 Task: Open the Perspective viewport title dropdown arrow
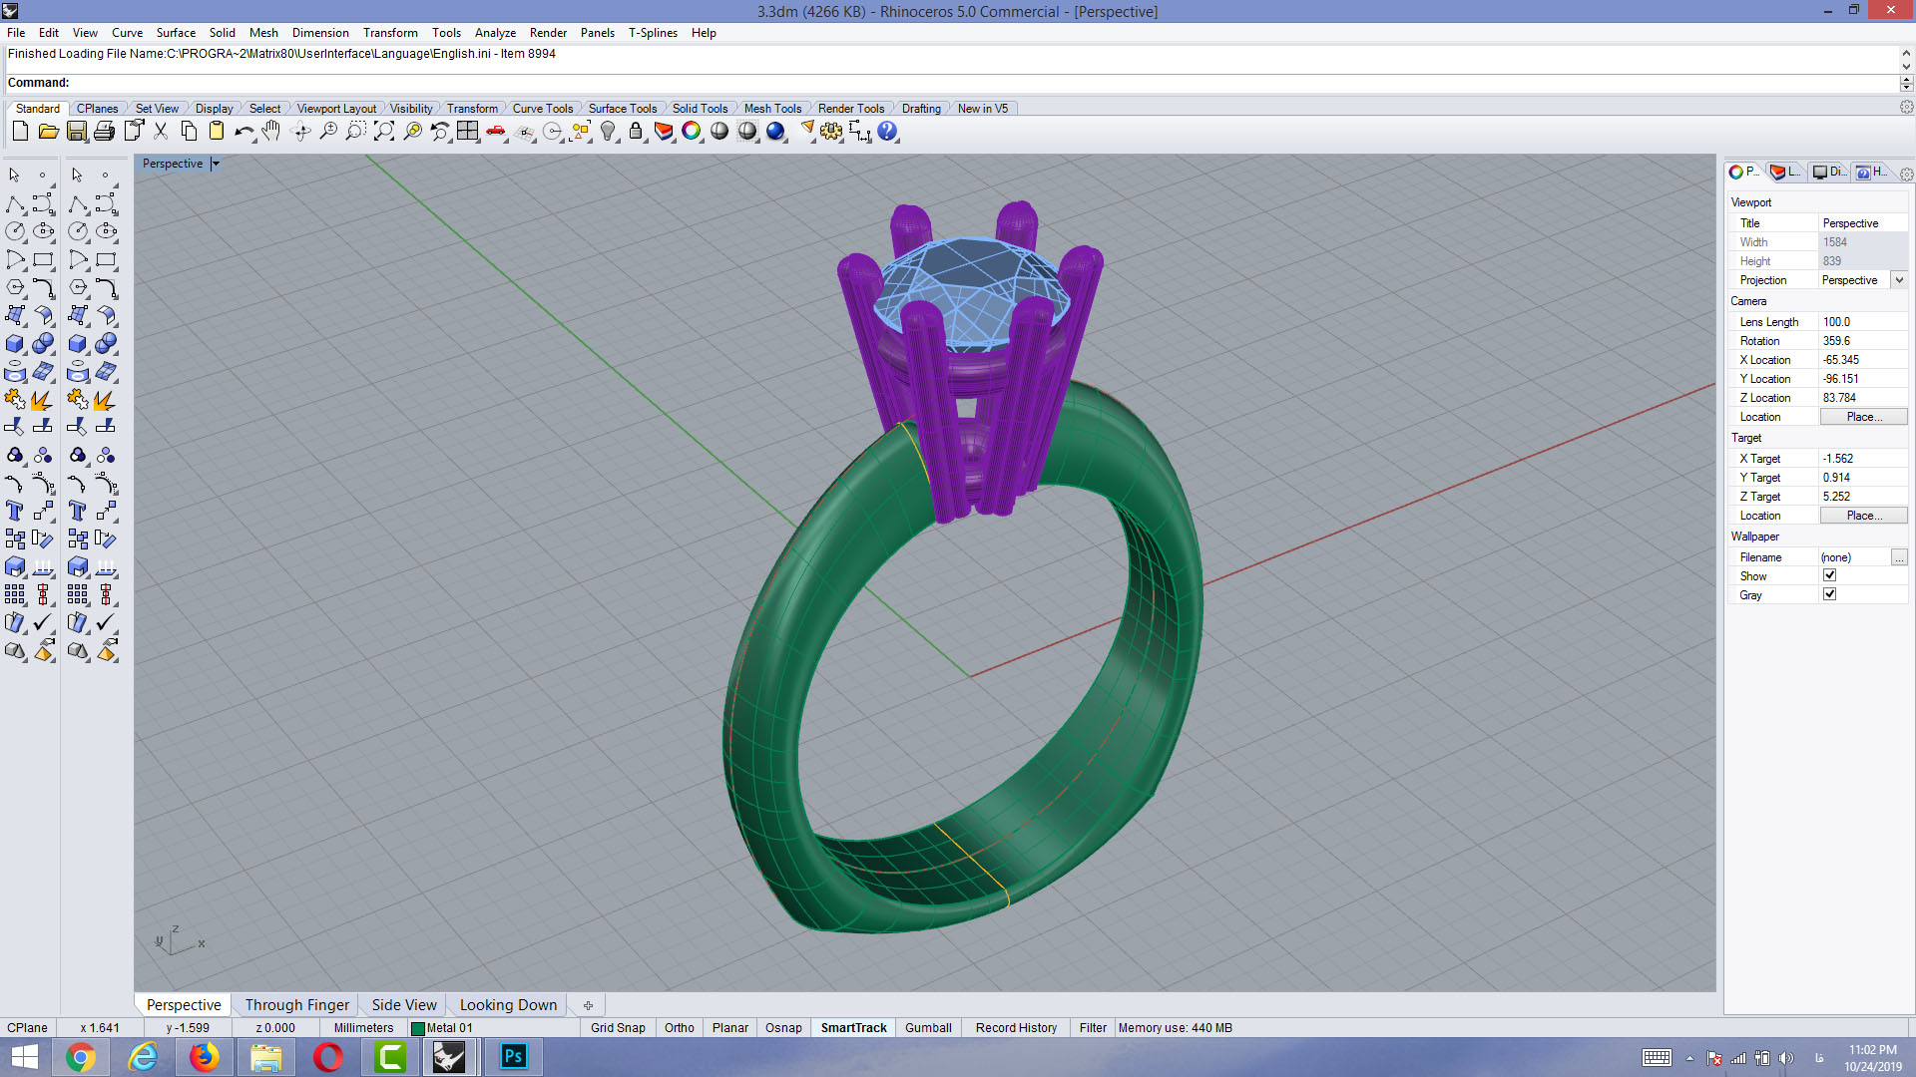216,164
